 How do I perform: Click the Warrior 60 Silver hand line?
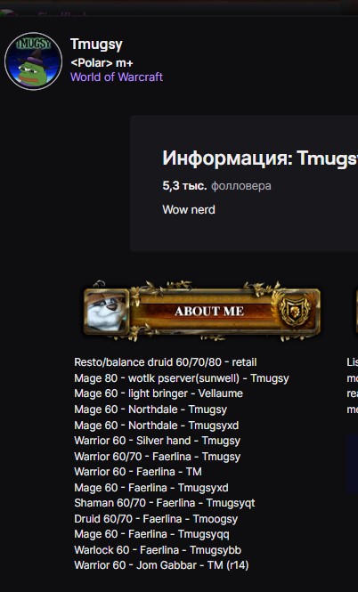[157, 441]
